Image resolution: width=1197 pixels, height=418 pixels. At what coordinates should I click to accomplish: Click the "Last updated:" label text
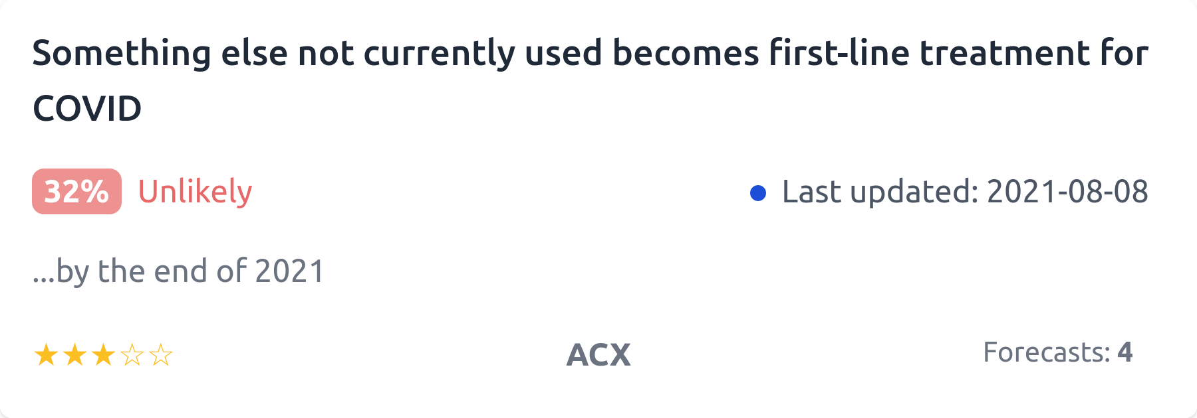(880, 192)
